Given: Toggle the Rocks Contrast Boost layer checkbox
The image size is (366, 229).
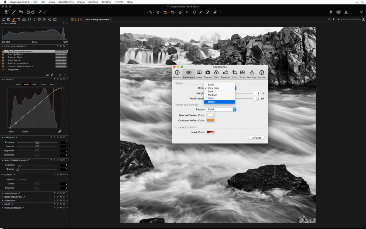Looking at the screenshot, I should click(x=3, y=63).
